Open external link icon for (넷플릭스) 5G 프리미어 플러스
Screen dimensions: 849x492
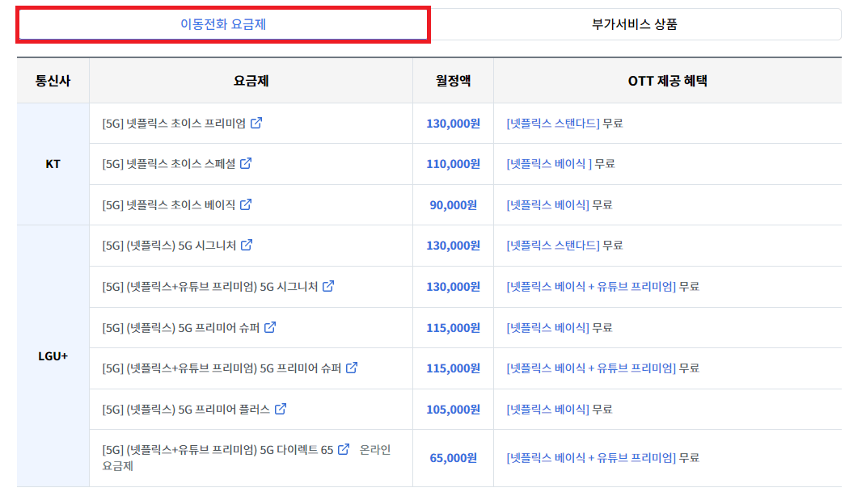280,409
